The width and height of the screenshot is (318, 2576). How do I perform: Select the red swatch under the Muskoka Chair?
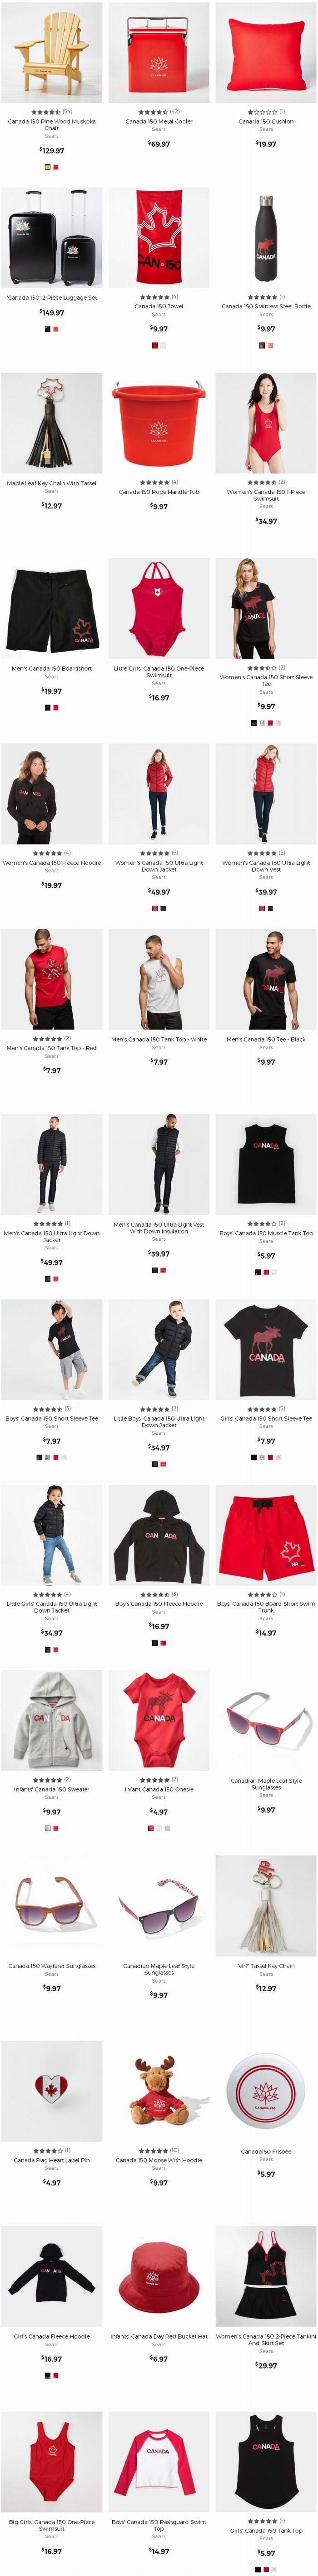coord(56,167)
